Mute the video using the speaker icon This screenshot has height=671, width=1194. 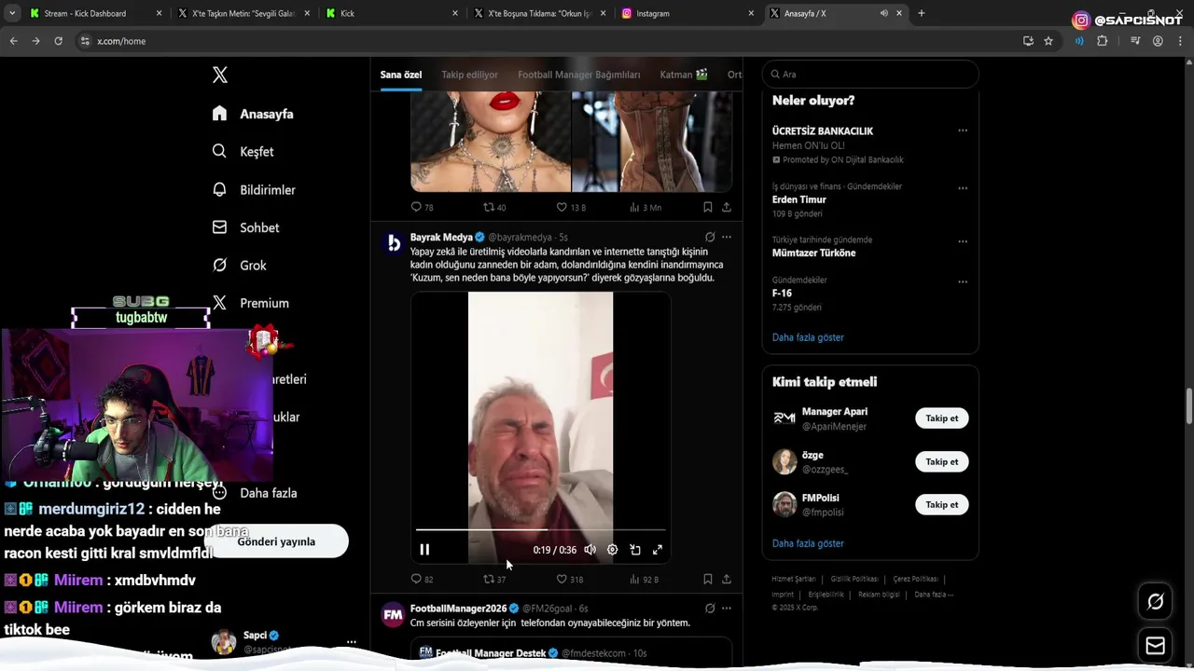tap(590, 550)
